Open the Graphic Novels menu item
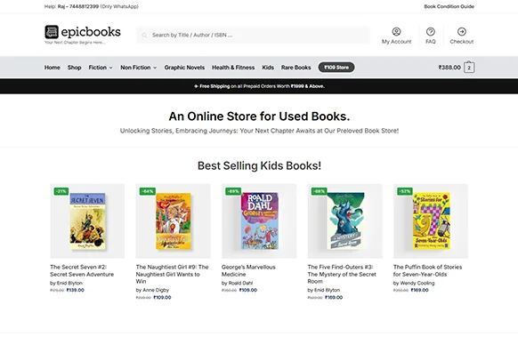The image size is (518, 345). pyautogui.click(x=184, y=68)
